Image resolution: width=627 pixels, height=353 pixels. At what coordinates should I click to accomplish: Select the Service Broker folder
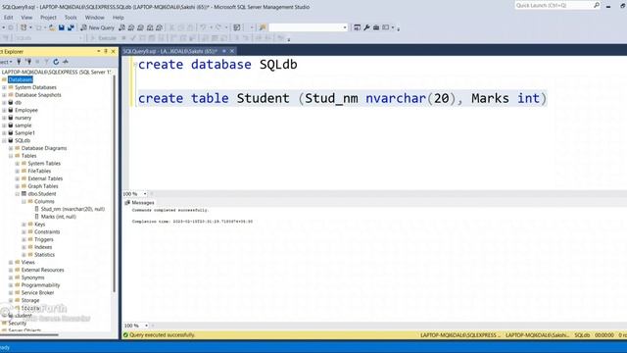pyautogui.click(x=37, y=292)
